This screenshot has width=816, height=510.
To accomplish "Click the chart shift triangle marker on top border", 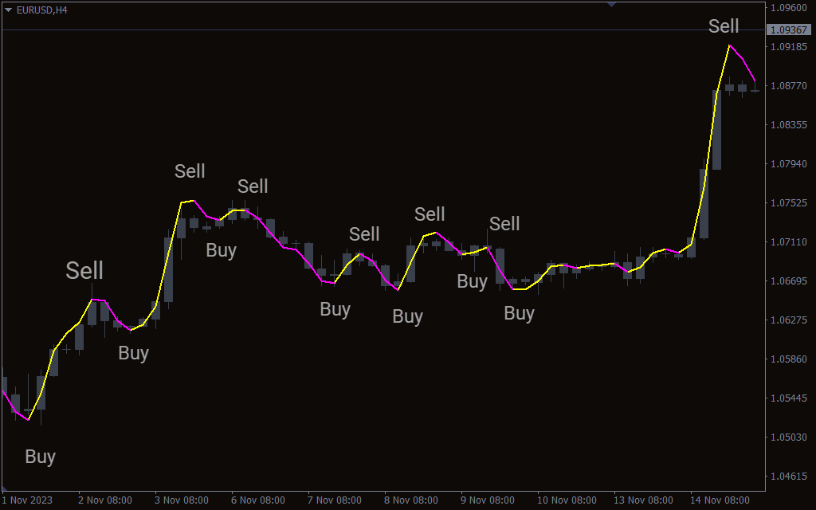I will (611, 5).
